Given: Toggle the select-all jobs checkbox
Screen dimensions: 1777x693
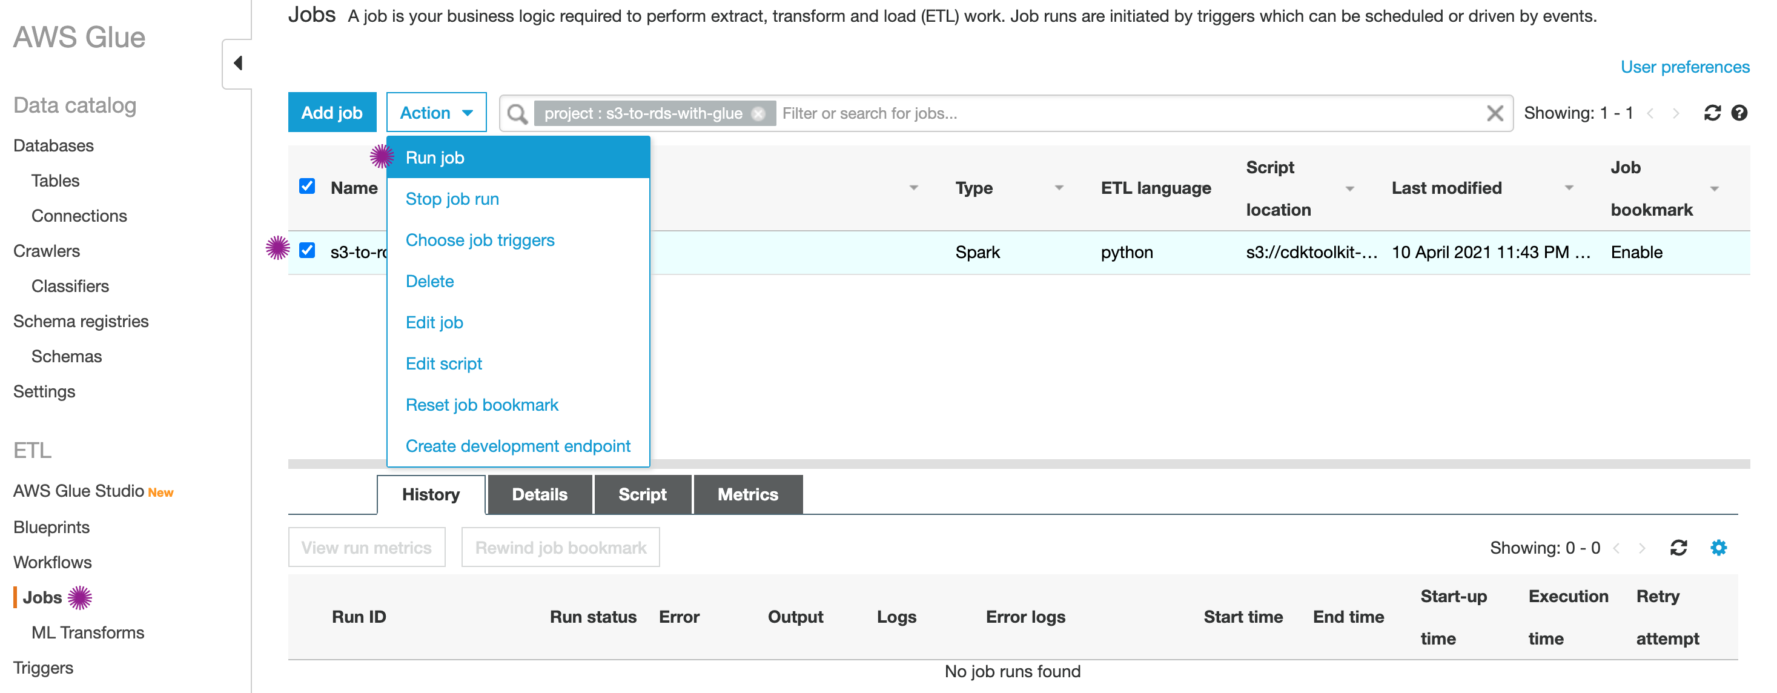Looking at the screenshot, I should [307, 187].
